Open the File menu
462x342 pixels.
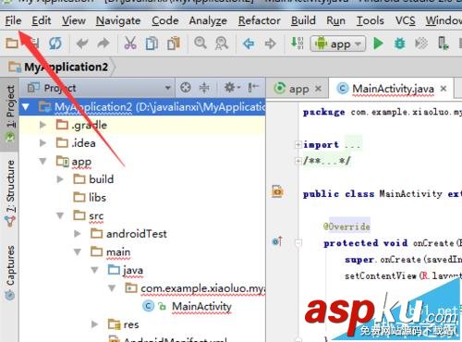tap(13, 20)
